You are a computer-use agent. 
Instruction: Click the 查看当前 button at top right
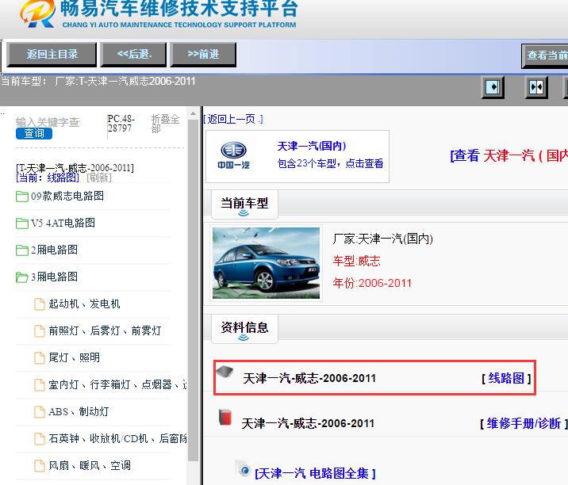click(x=545, y=55)
